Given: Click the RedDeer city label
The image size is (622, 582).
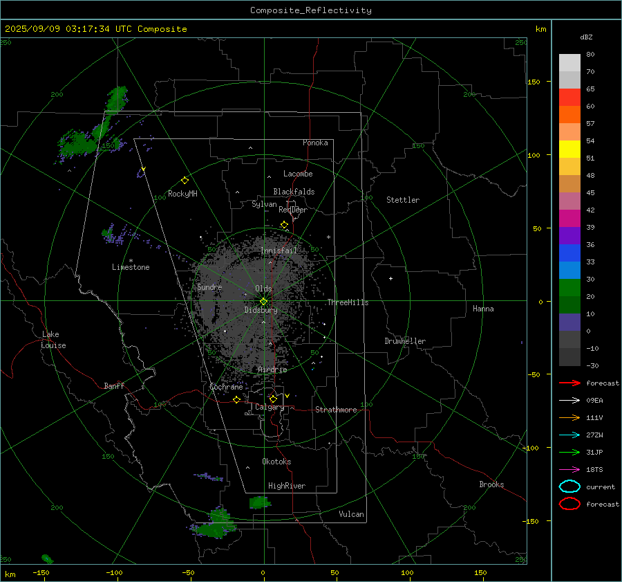Looking at the screenshot, I should [x=293, y=210].
